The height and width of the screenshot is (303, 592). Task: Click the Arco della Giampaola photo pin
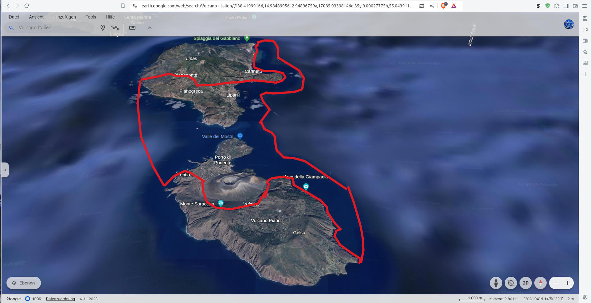pos(306,186)
